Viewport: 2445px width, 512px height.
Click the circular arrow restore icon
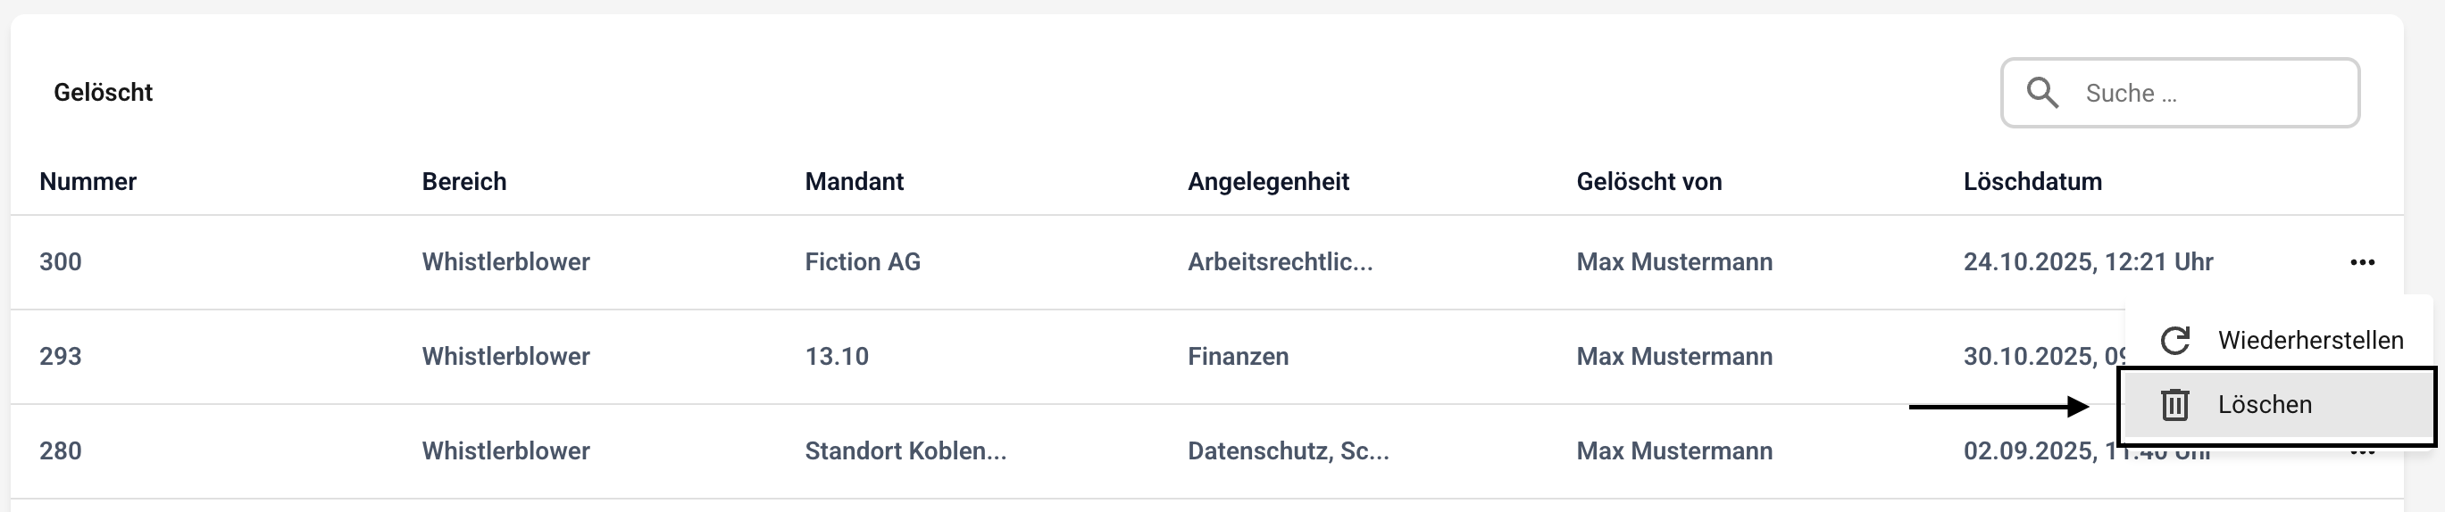pos(2175,341)
